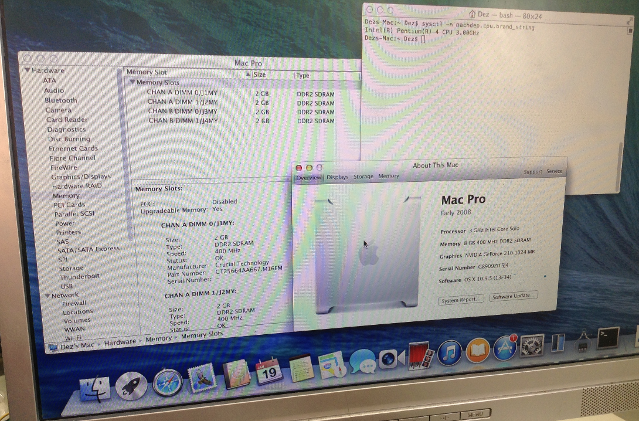Select FireWire in sidebar
Screen dimensions: 639x421
point(63,168)
